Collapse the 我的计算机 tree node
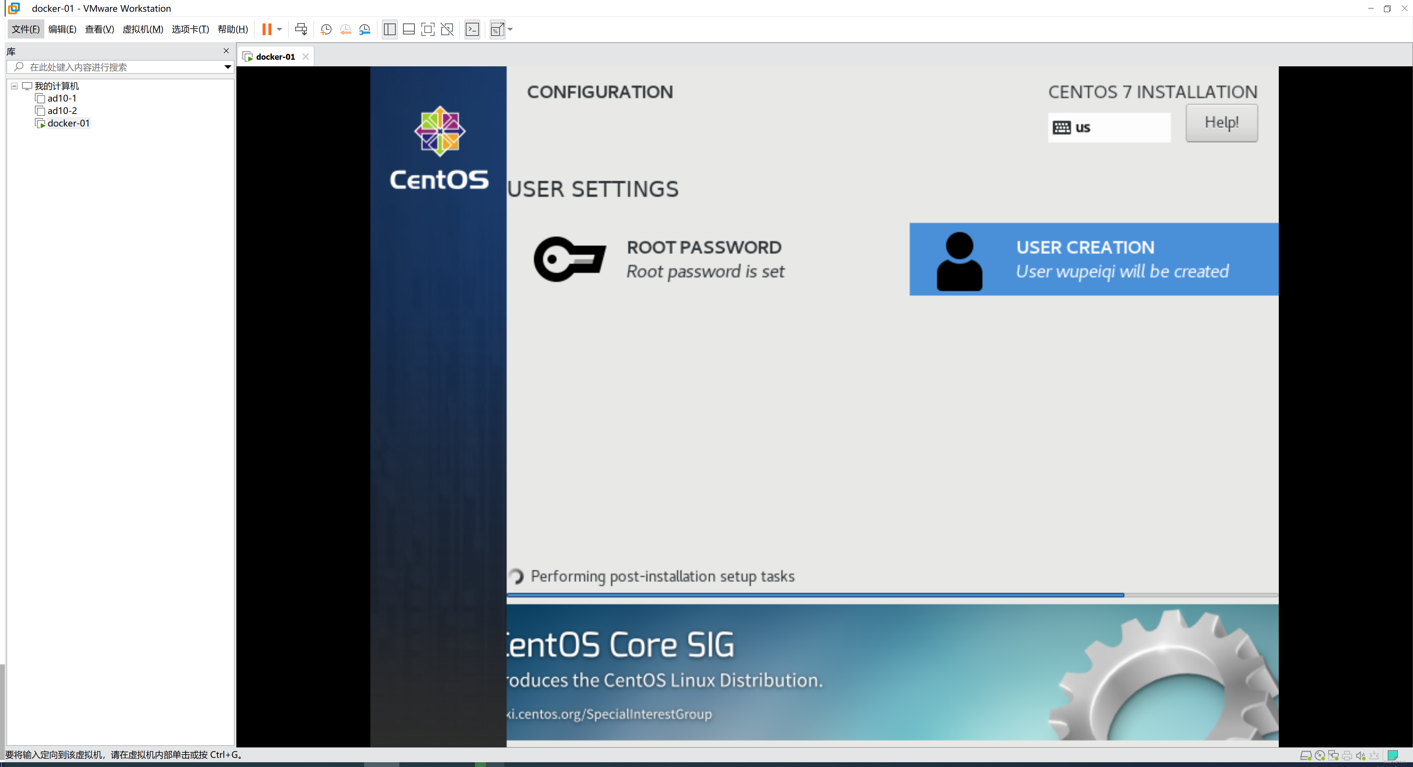This screenshot has height=767, width=1413. pyautogui.click(x=14, y=86)
